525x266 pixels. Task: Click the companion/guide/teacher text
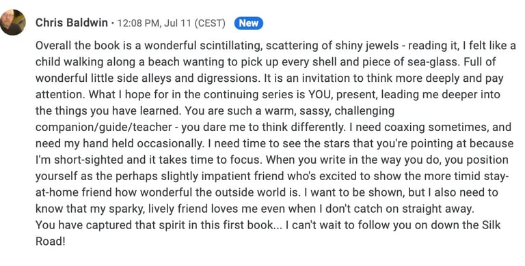[x=104, y=128]
